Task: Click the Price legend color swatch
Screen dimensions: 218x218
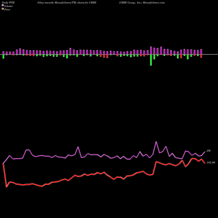Action: [3, 9]
